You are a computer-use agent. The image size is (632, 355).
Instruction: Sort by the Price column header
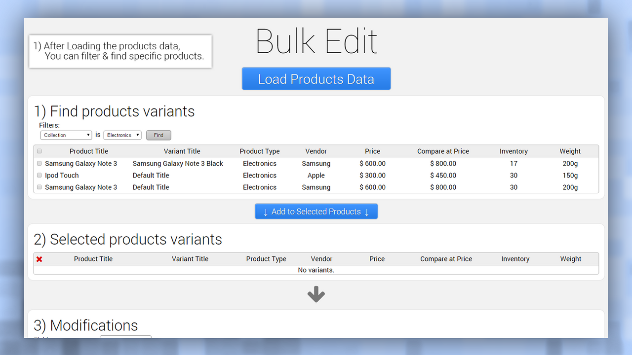tap(372, 151)
